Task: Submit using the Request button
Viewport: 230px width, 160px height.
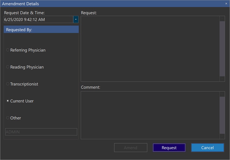Action: coord(169,148)
